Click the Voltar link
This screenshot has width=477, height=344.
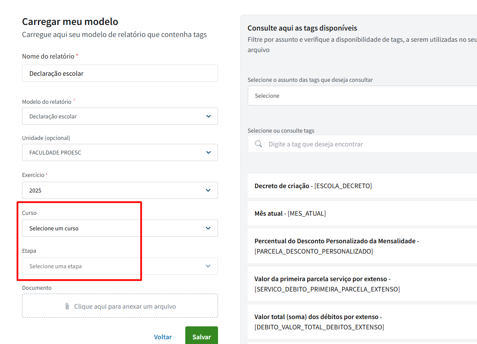(163, 337)
